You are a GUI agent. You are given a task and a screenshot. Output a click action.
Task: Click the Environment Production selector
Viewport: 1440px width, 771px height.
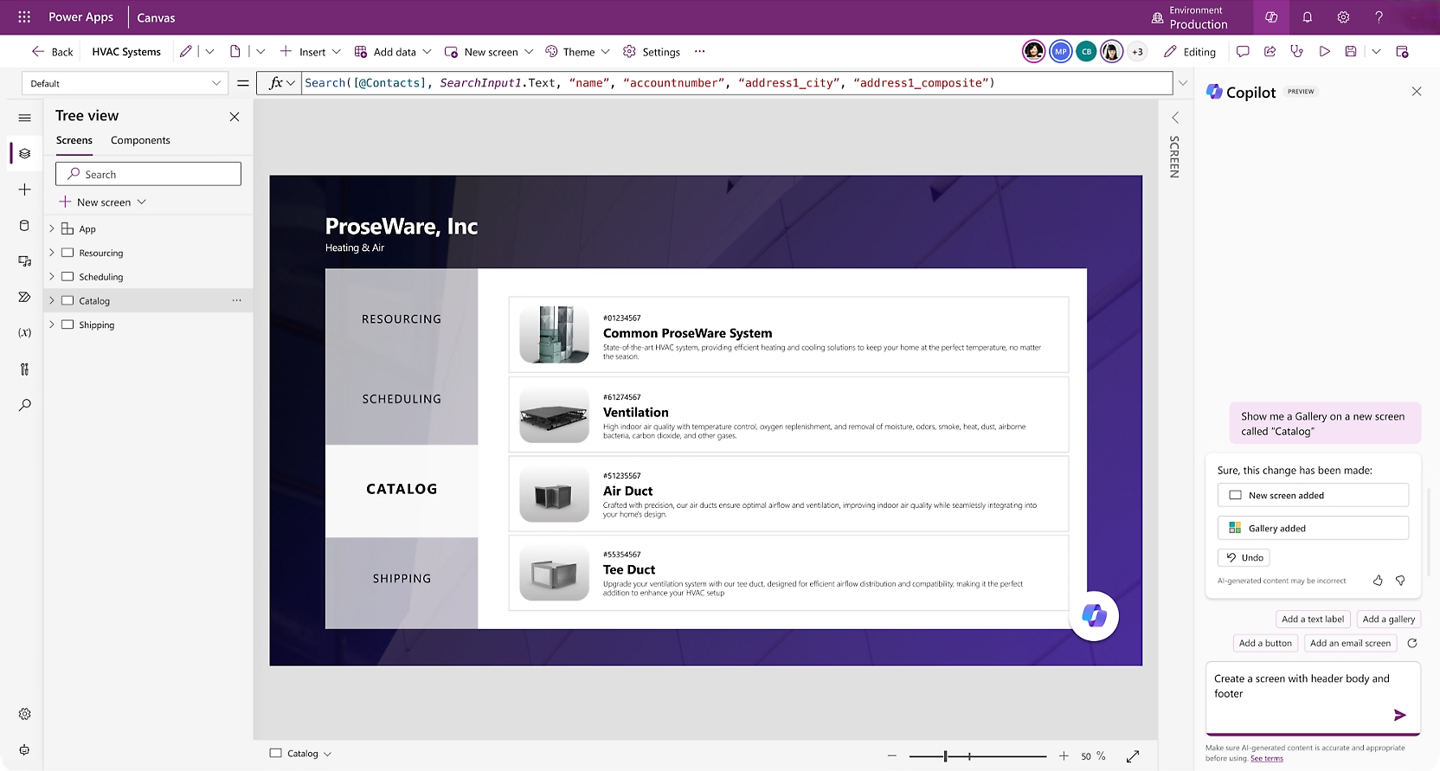(1189, 17)
